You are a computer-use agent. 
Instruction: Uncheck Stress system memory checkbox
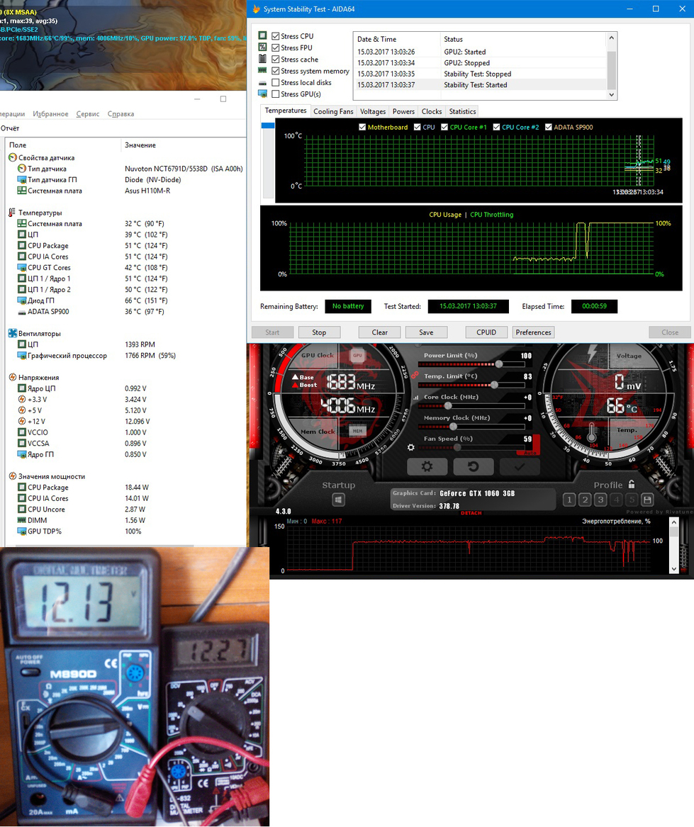[276, 71]
